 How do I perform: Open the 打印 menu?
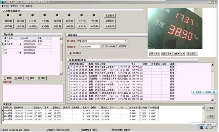click(x=22, y=6)
